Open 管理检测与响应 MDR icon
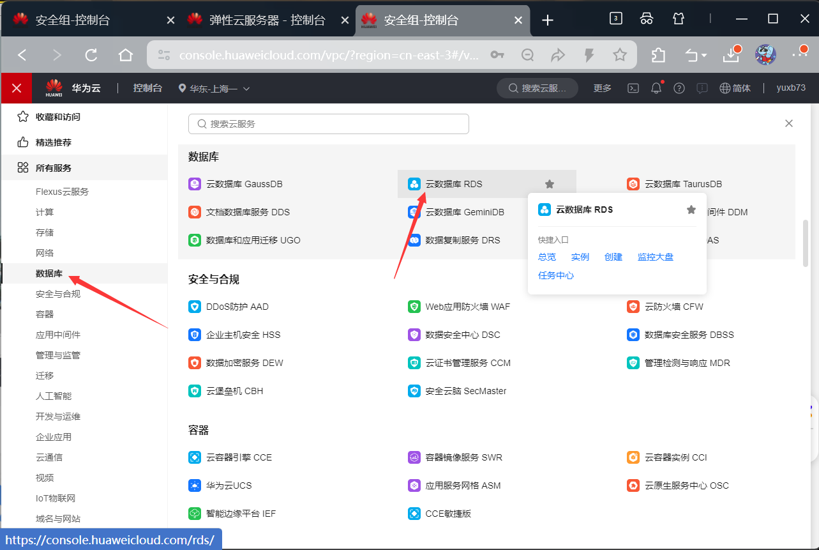This screenshot has width=819, height=550. [x=633, y=363]
